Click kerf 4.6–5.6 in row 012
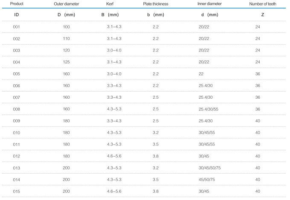Viewport: 290px width, 200px height. 114,156
